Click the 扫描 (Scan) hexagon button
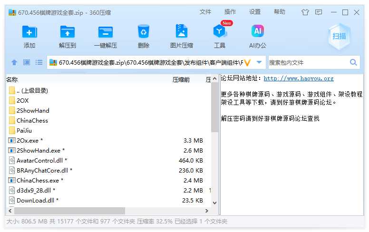369x232 pixels. (x=339, y=36)
